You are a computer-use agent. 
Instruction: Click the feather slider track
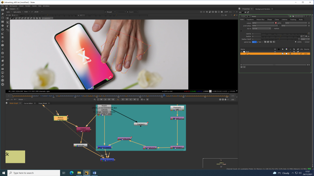click(281, 36)
